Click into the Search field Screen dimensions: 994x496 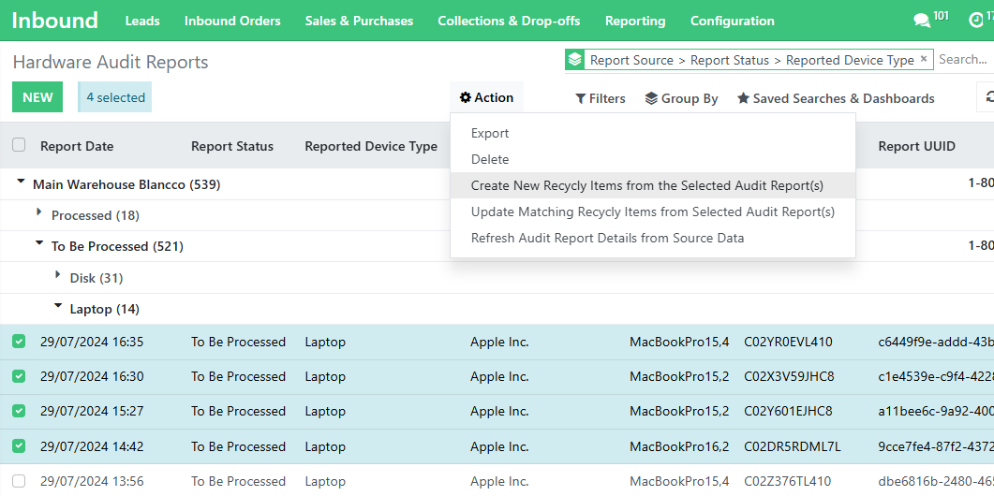tap(964, 60)
